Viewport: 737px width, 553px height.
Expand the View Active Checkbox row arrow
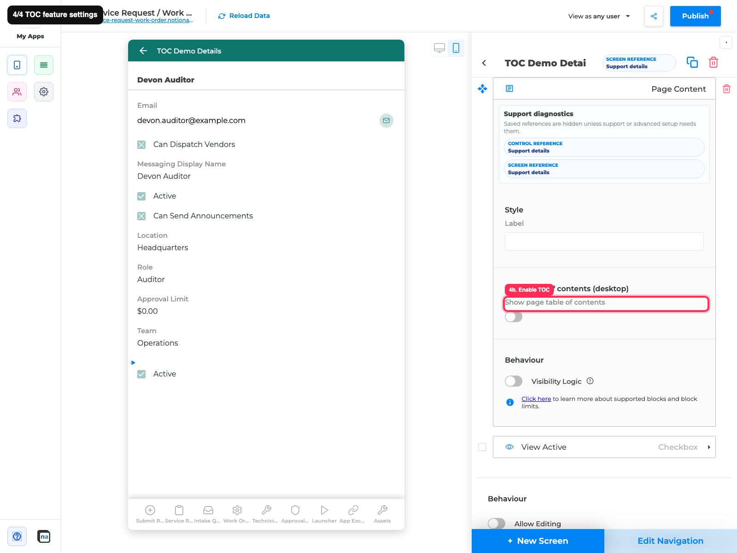(x=709, y=447)
